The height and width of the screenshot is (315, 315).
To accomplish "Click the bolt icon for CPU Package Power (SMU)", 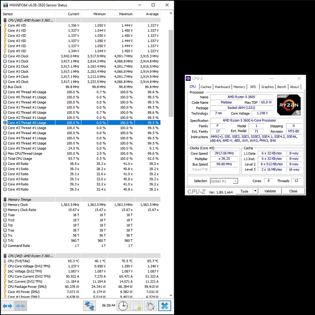I will pyautogui.click(x=5, y=287).
